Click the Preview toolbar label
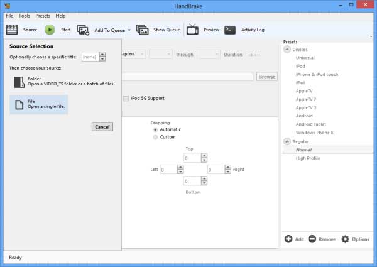Image resolution: width=377 pixels, height=267 pixels. [x=212, y=30]
